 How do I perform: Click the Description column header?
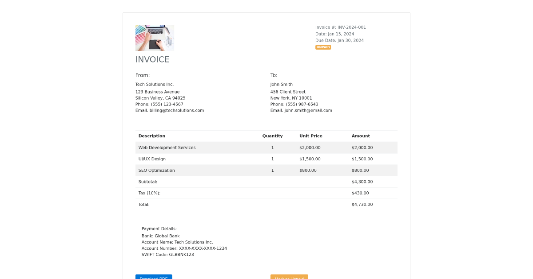pyautogui.click(x=152, y=136)
